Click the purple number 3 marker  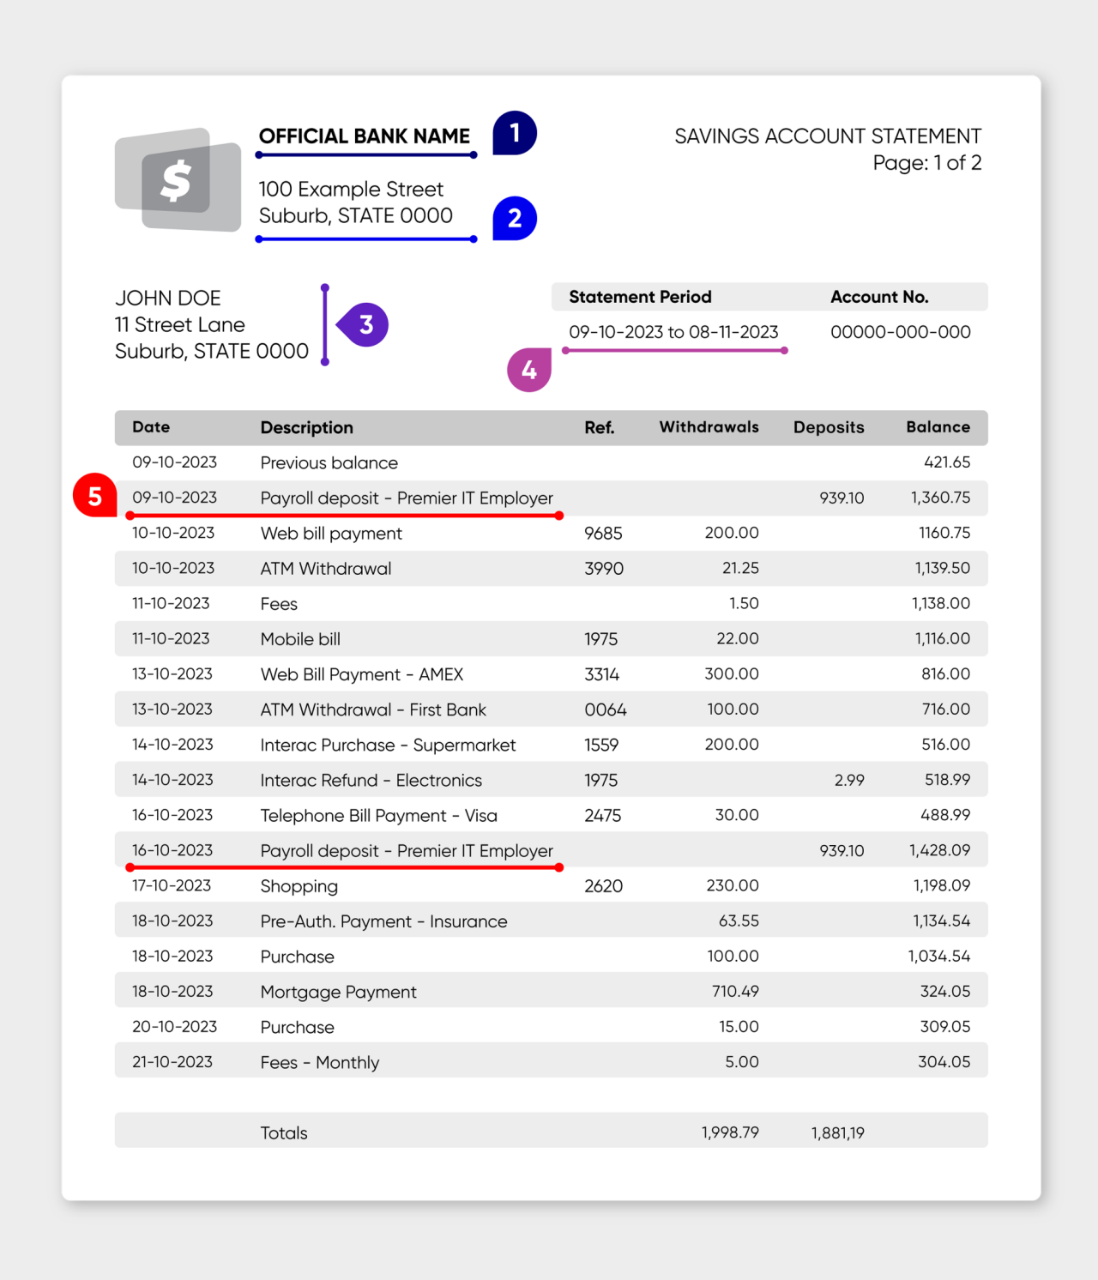(365, 325)
